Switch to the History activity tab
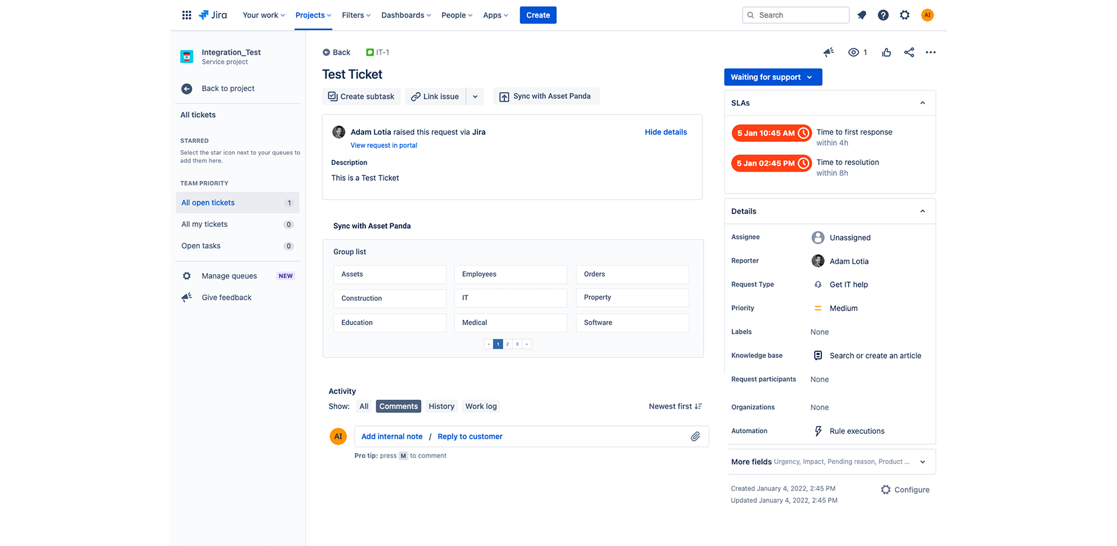 pos(441,406)
